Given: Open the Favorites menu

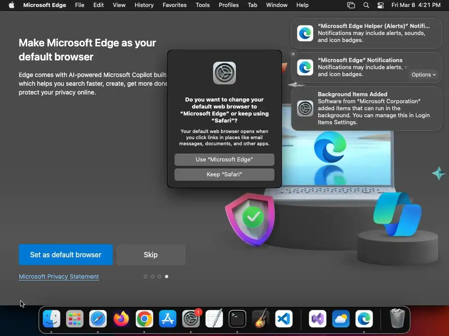Looking at the screenshot, I should pyautogui.click(x=175, y=5).
